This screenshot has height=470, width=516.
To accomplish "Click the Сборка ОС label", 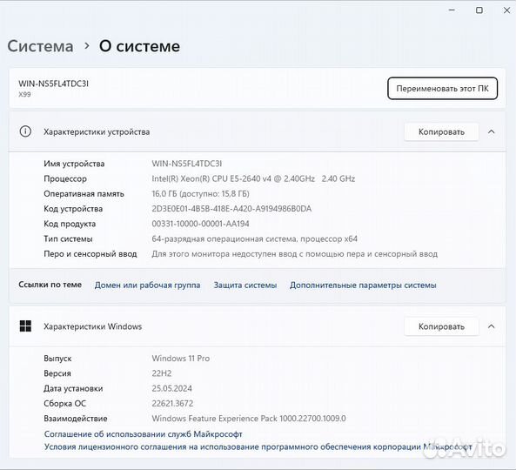I will pos(65,404).
